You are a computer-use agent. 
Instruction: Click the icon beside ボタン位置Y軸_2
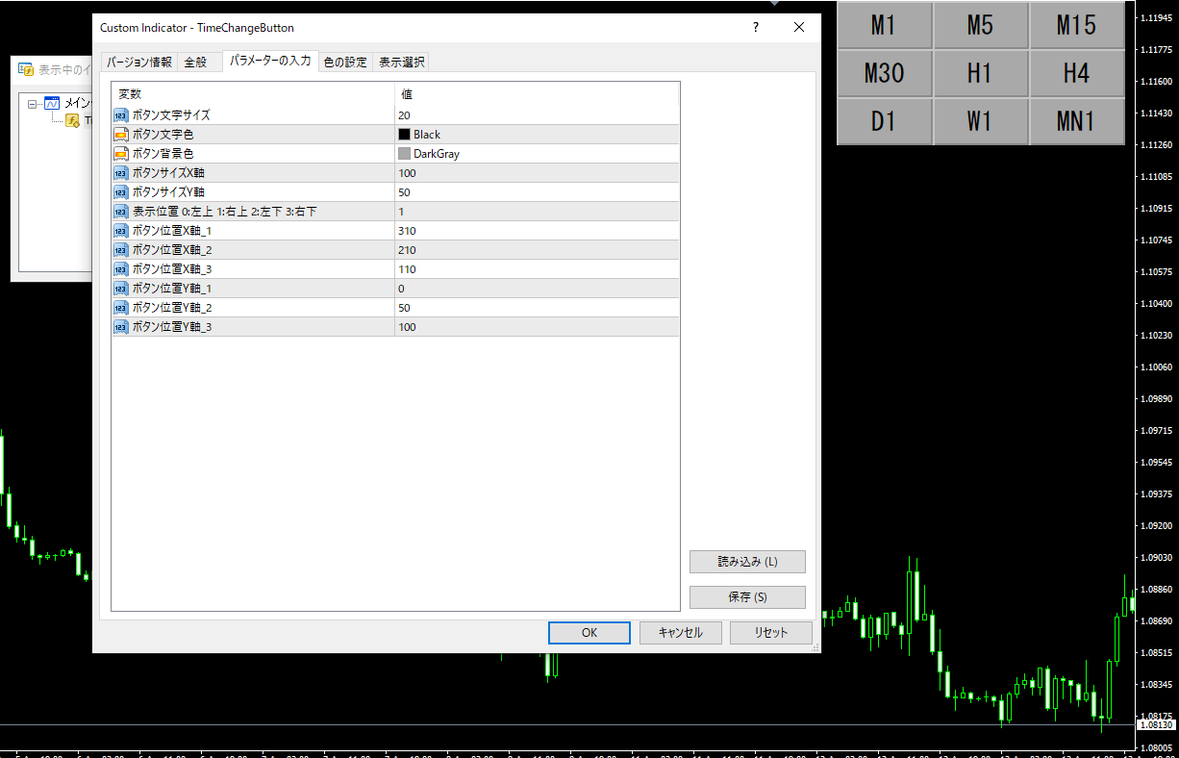tap(120, 308)
